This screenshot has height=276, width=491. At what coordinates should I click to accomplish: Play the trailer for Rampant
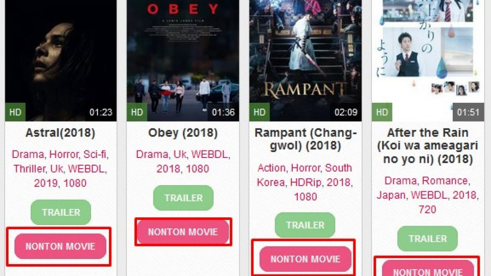[x=305, y=225]
